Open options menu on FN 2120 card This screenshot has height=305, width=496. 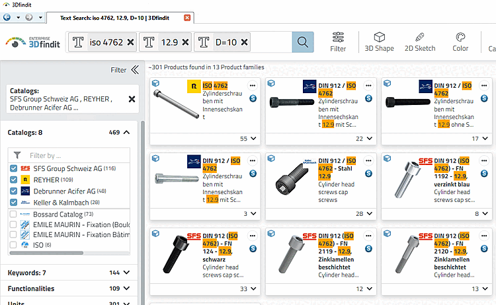[484, 236]
